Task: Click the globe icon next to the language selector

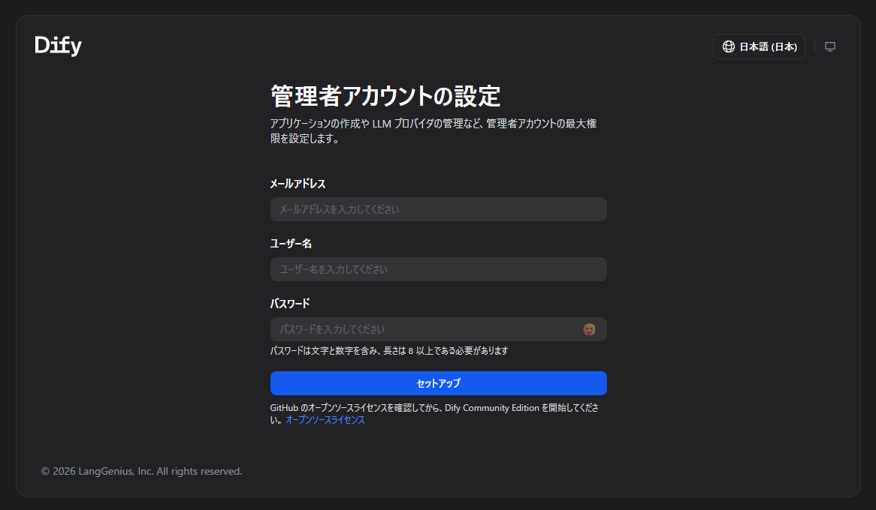Action: click(728, 46)
